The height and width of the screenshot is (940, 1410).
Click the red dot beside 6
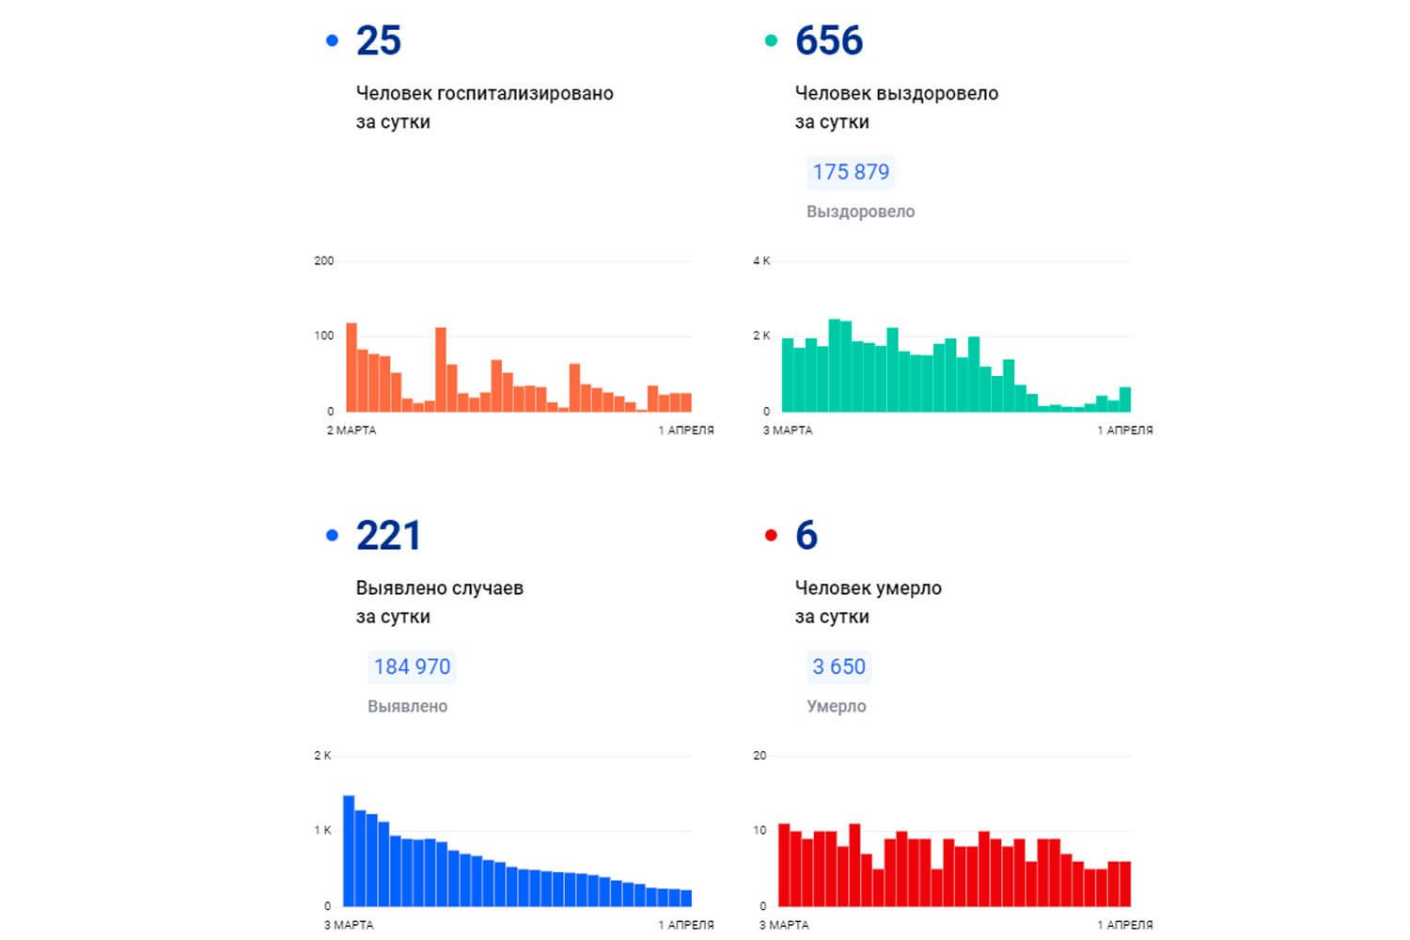coord(771,536)
